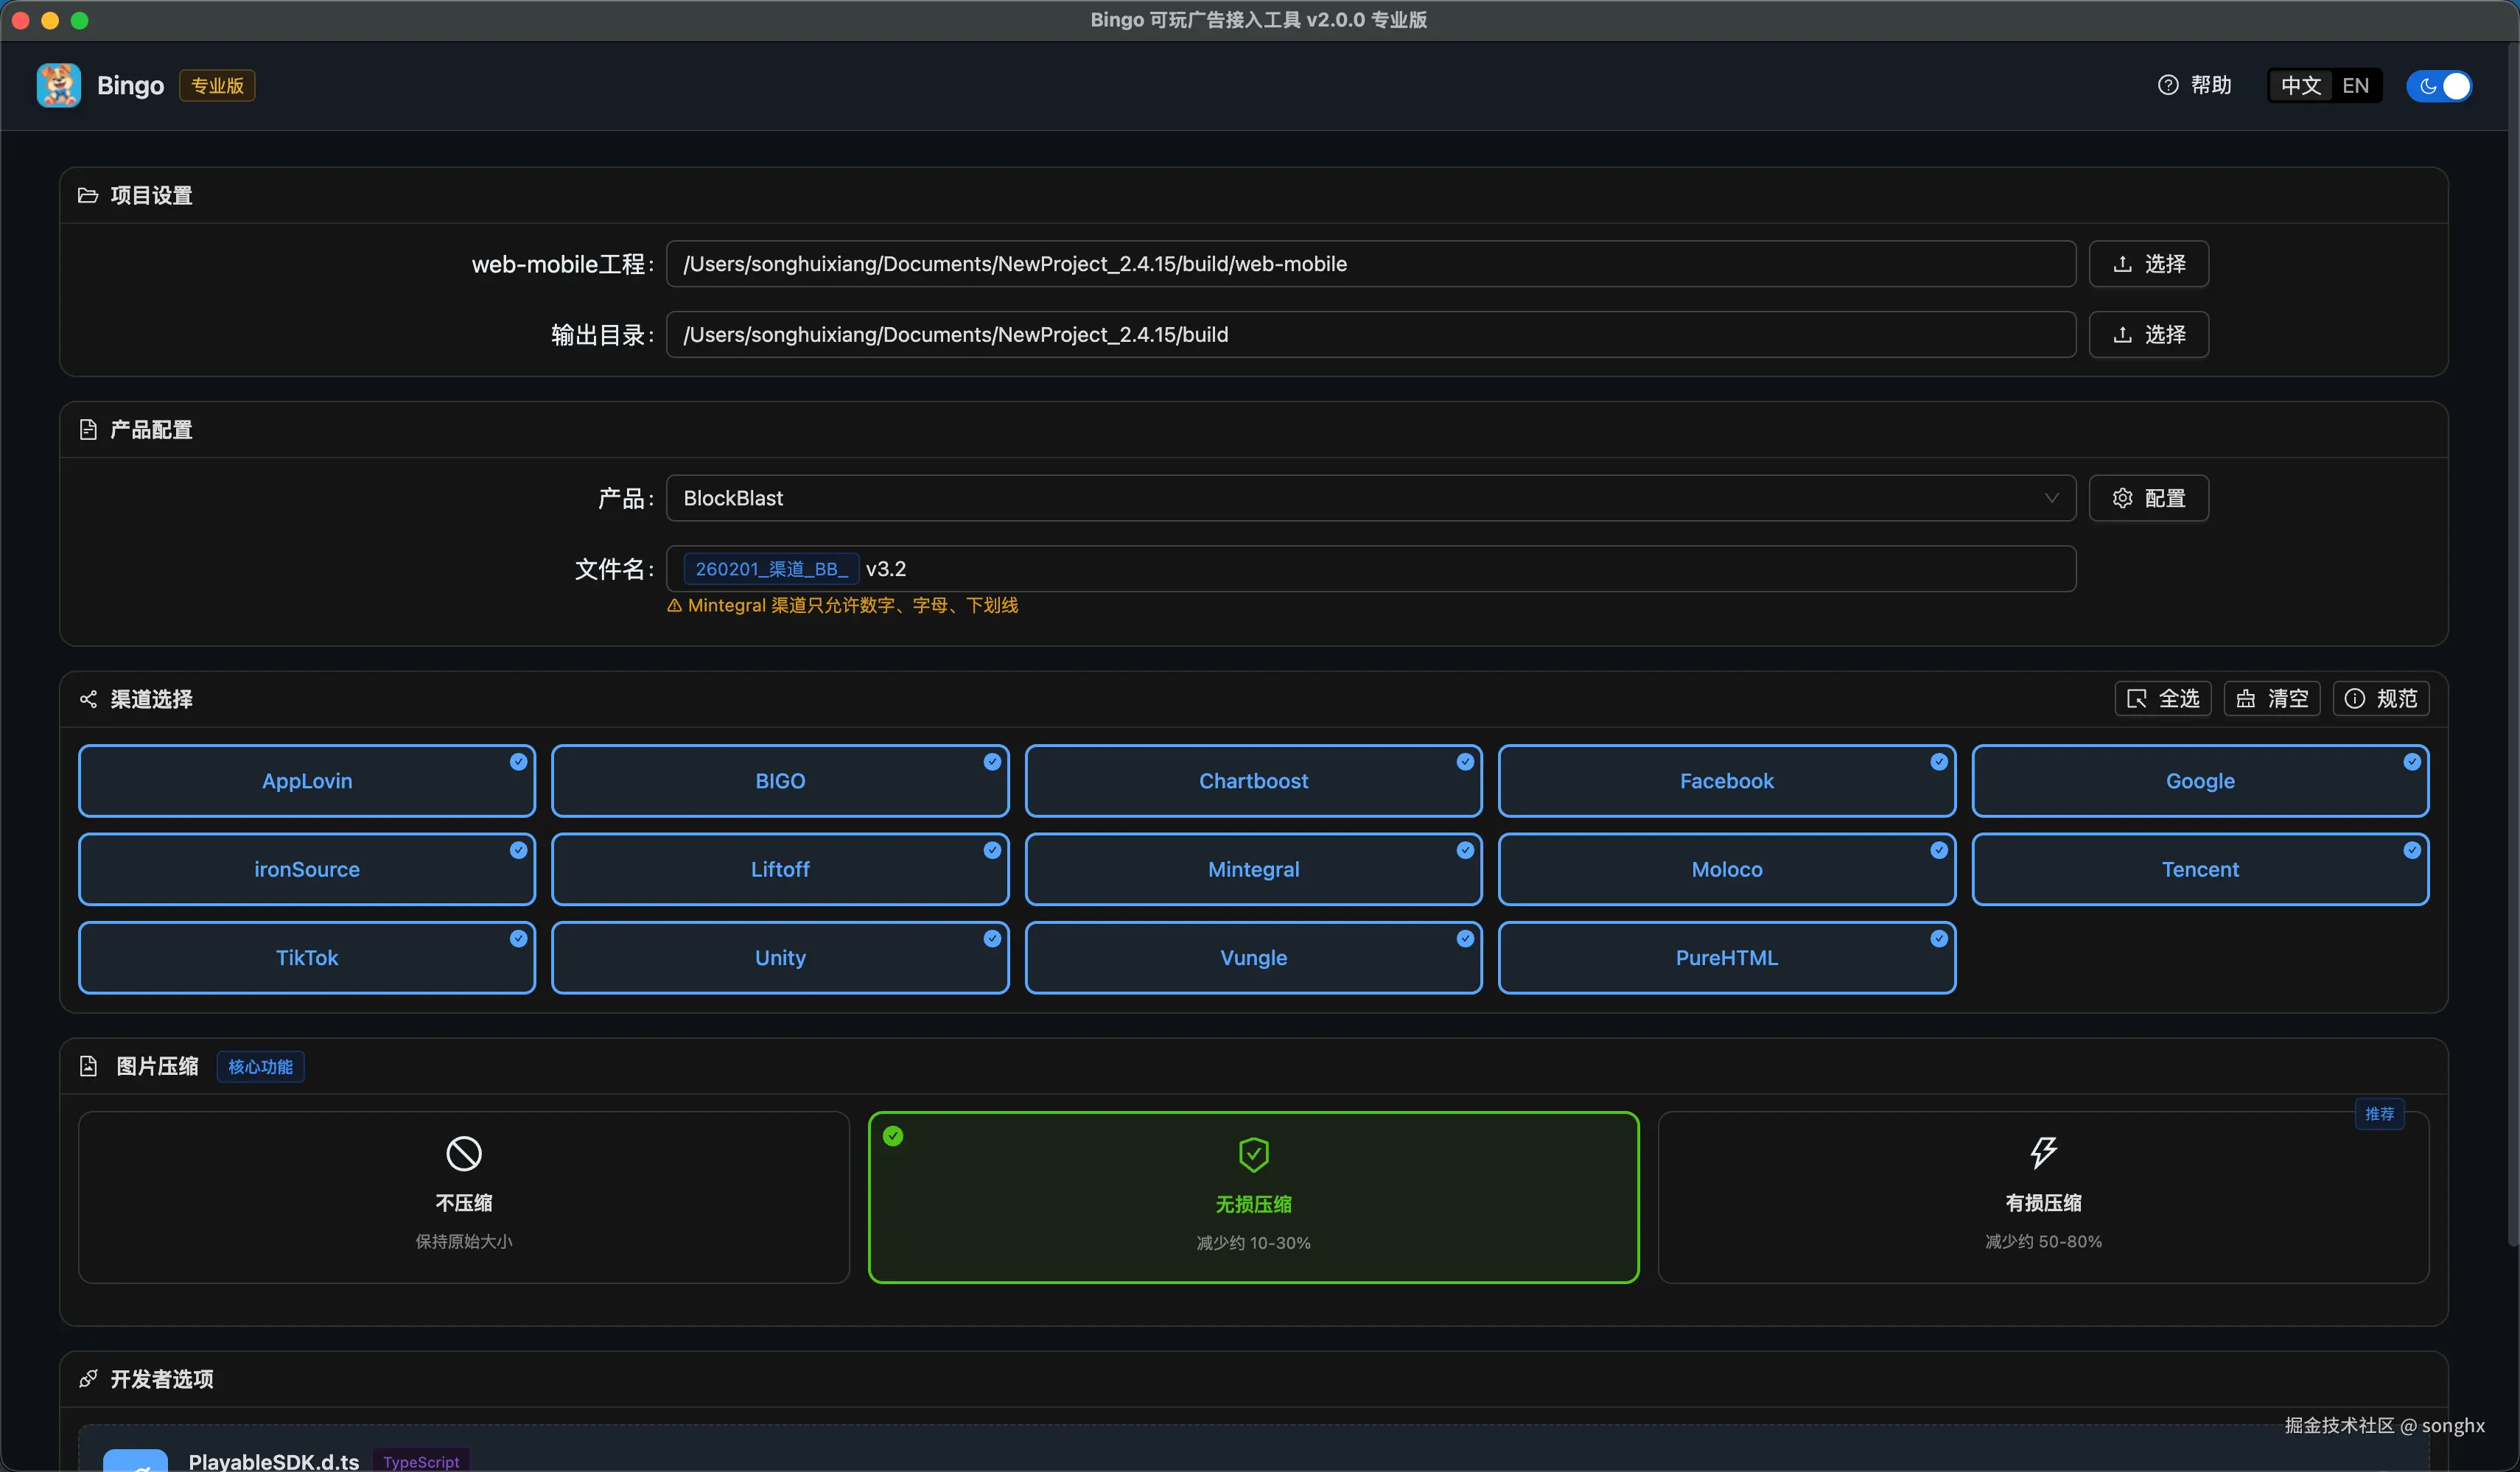
Task: Deselect the PureHTML channel
Action: (x=1727, y=957)
